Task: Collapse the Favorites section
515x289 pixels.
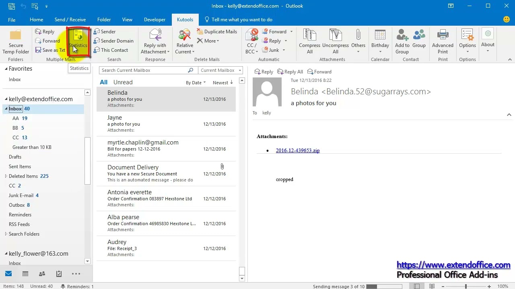Action: [x=6, y=69]
